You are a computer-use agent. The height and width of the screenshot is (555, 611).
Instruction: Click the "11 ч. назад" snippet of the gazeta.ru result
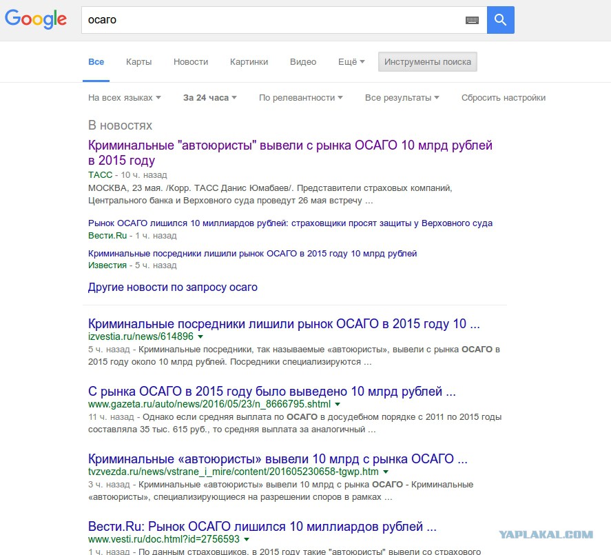pyautogui.click(x=295, y=423)
